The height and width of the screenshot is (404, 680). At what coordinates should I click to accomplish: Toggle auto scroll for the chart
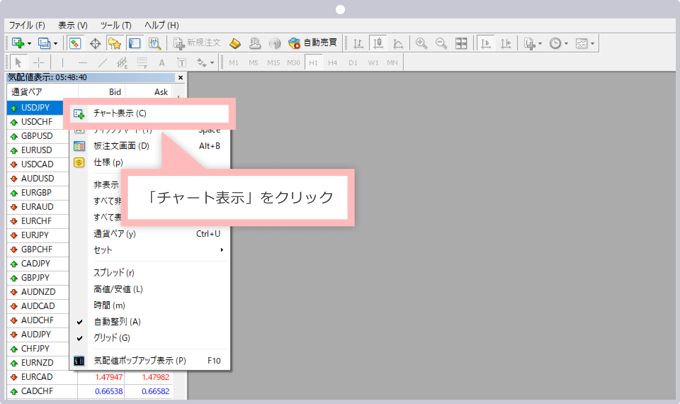pos(485,43)
